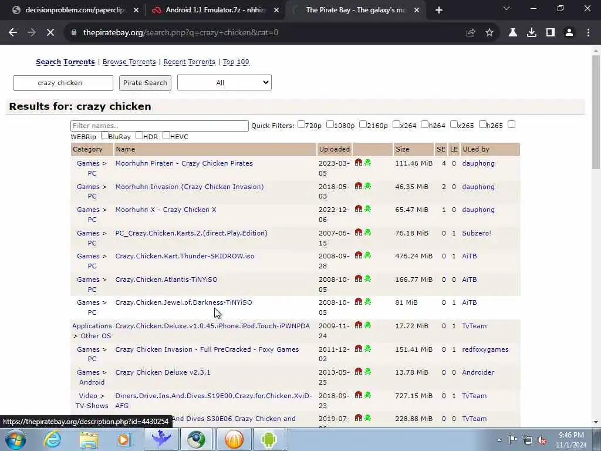Viewport: 601px width, 451px height.
Task: Open the Android emulator taskbar icon
Action: (x=269, y=439)
